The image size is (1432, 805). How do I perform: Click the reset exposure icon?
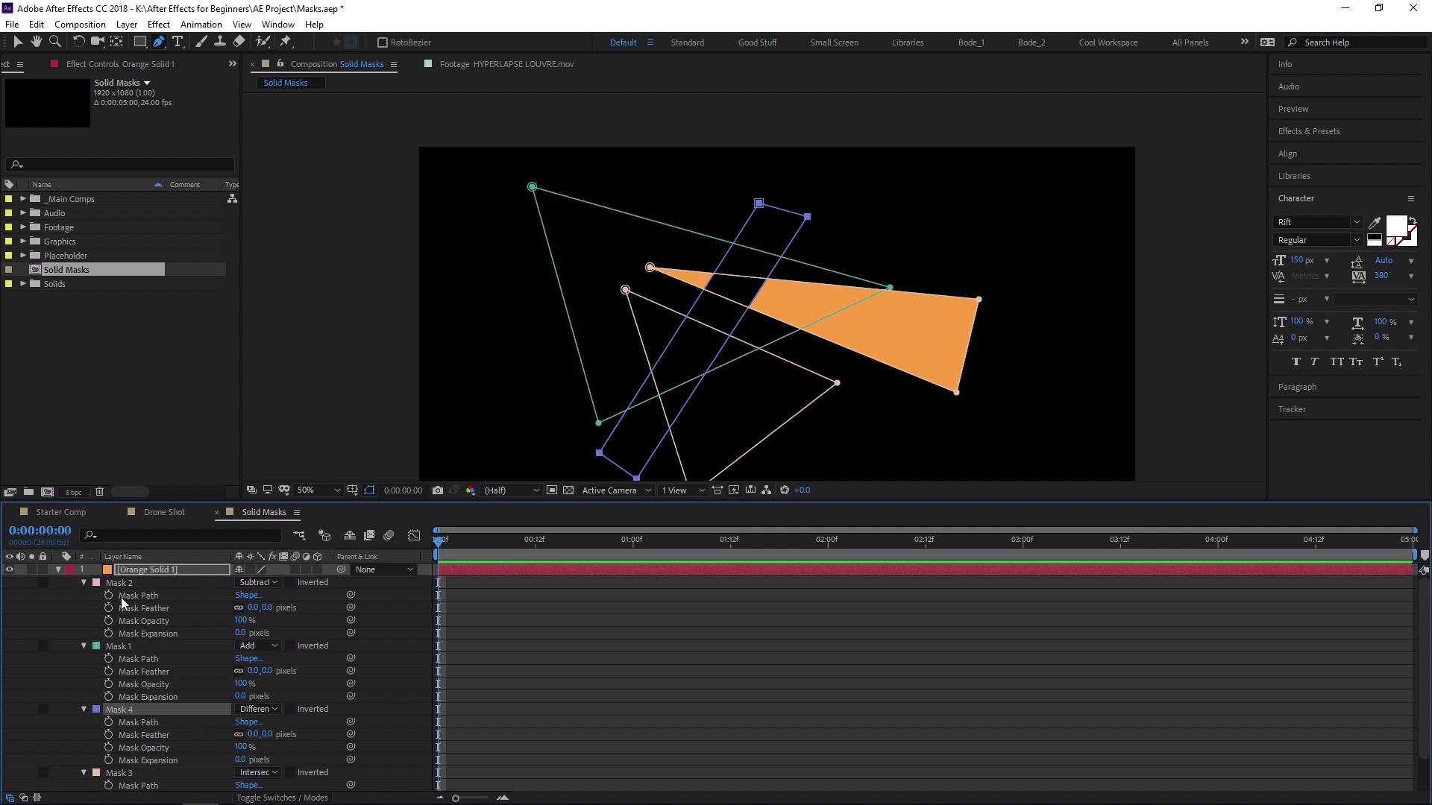point(785,490)
